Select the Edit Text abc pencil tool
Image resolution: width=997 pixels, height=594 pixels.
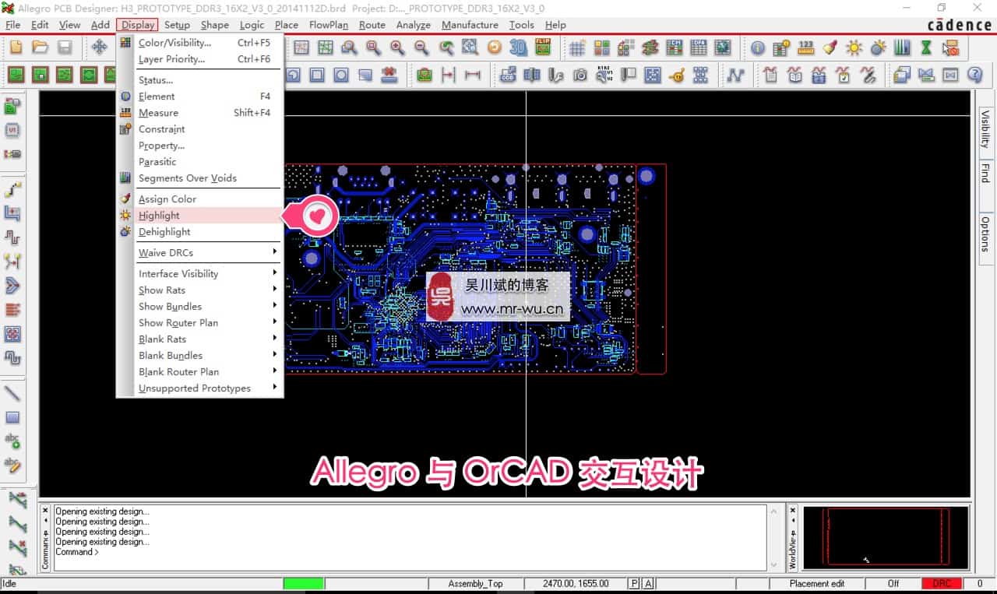[12, 466]
